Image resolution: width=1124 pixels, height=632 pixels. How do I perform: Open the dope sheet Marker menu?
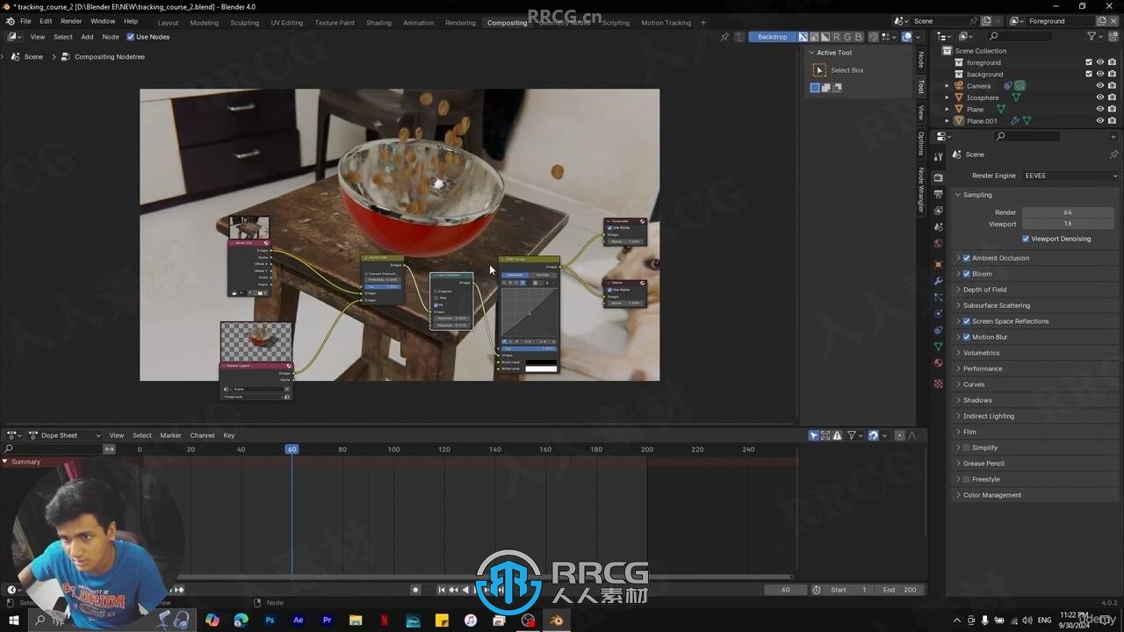pyautogui.click(x=170, y=435)
